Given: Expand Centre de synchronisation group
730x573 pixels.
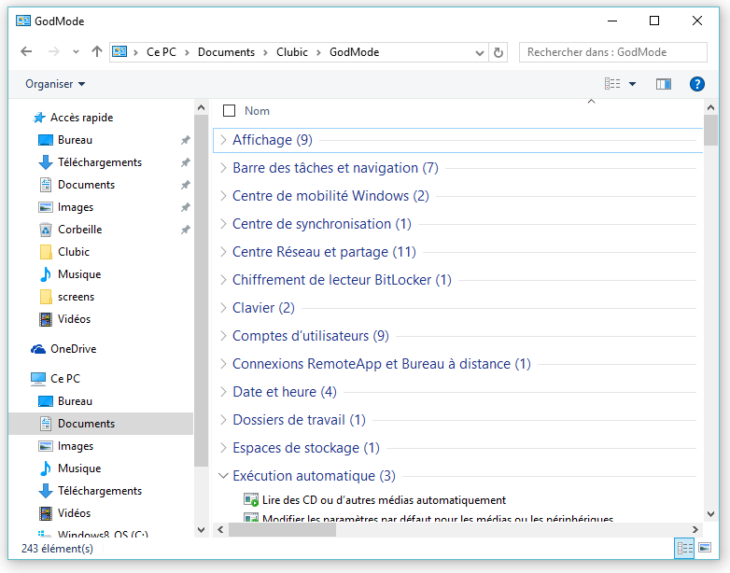Looking at the screenshot, I should click(223, 224).
